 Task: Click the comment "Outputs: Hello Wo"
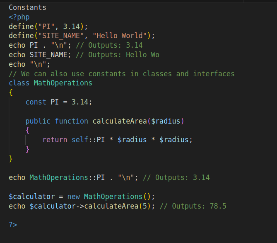click(x=118, y=55)
